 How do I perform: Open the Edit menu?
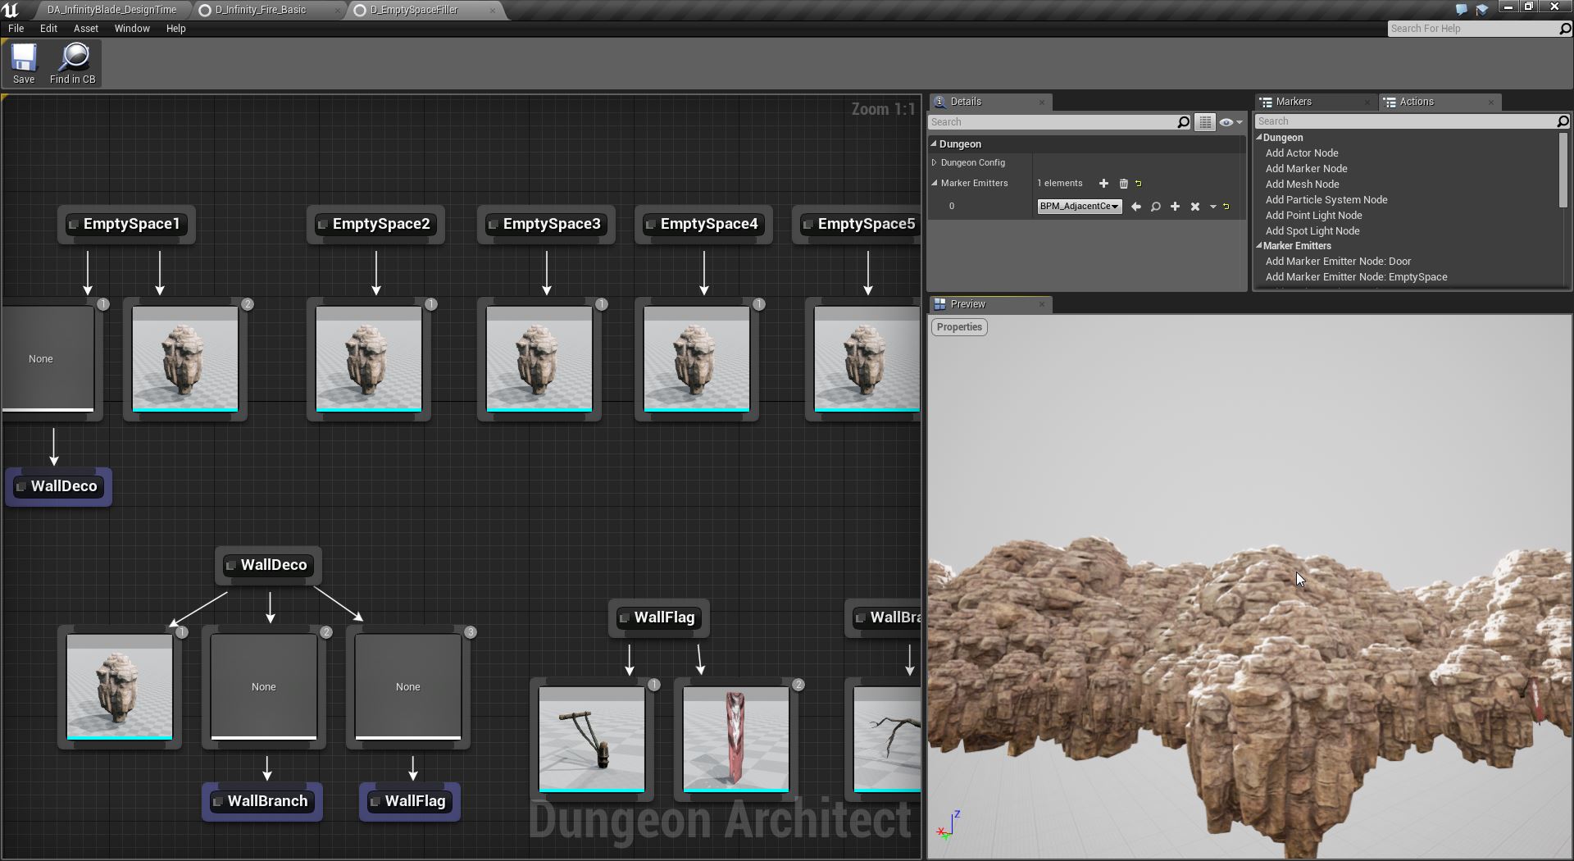tap(49, 29)
